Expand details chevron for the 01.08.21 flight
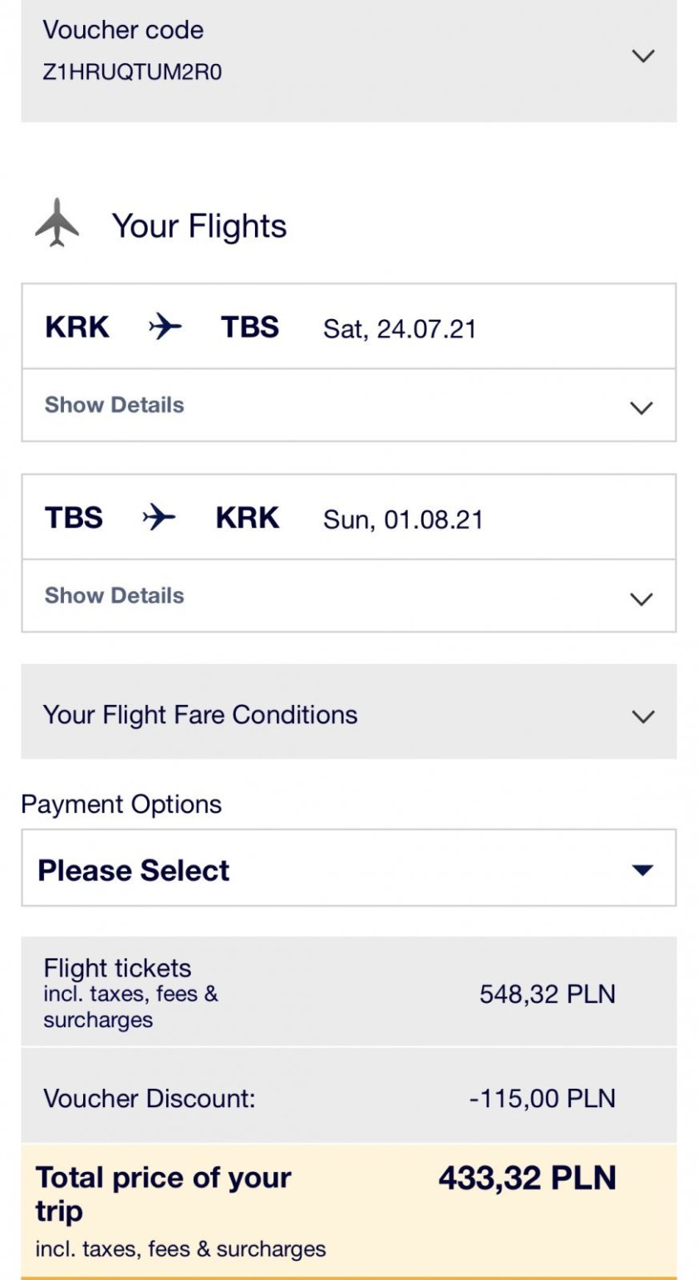 click(641, 598)
